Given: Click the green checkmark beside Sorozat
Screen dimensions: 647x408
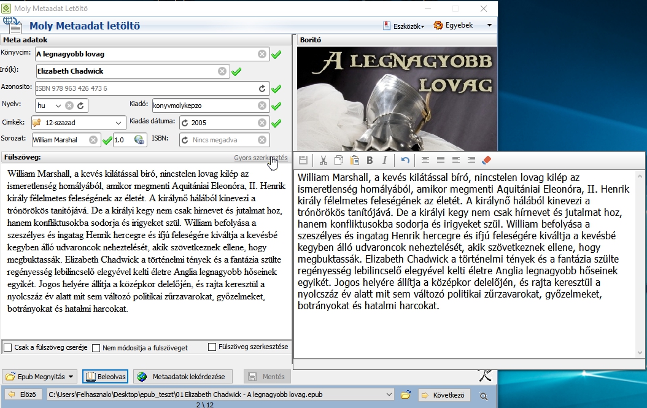Looking at the screenshot, I should click(x=107, y=140).
